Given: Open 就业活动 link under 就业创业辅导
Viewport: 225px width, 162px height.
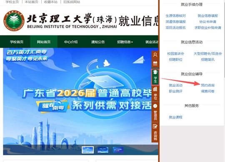Looking at the screenshot, I should 175,85.
